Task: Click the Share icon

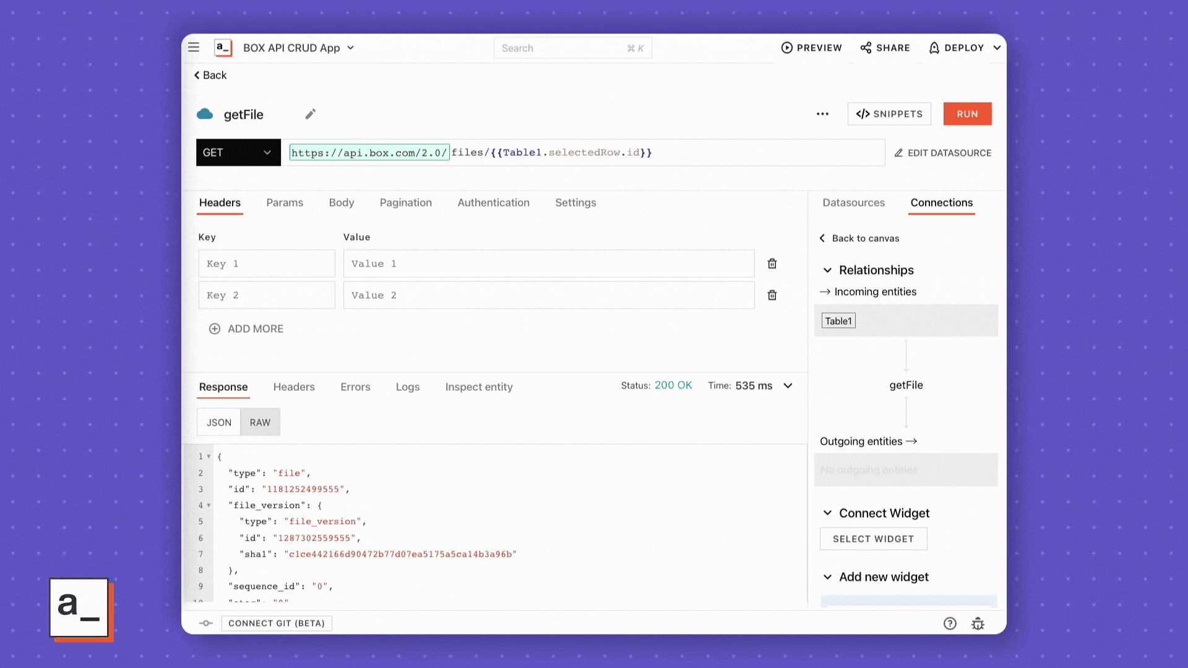Action: coord(866,48)
